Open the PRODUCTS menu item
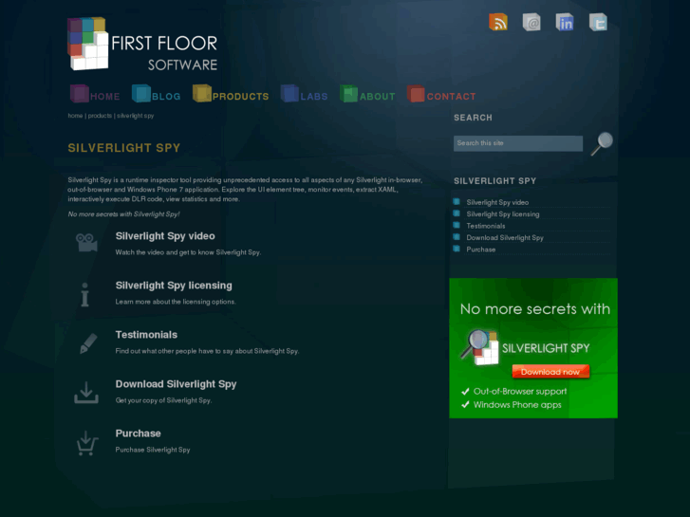 click(241, 97)
